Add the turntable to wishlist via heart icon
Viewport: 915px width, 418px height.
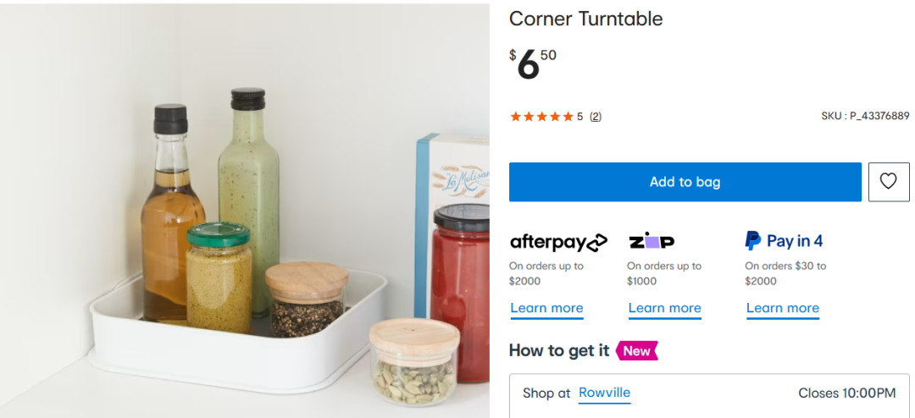888,182
